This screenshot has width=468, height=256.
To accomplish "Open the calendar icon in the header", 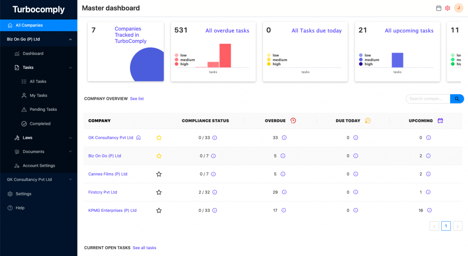I will click(438, 8).
